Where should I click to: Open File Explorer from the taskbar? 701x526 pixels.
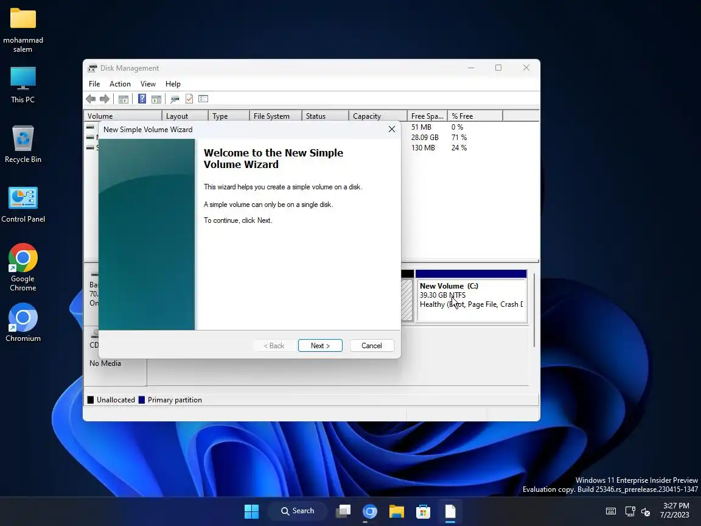397,511
